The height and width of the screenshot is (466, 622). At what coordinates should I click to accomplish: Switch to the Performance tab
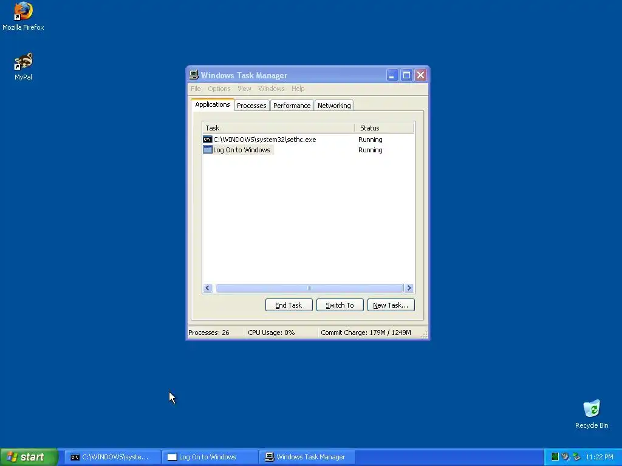(292, 106)
